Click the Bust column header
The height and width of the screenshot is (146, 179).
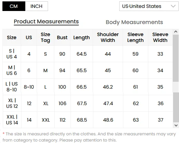(x=62, y=37)
